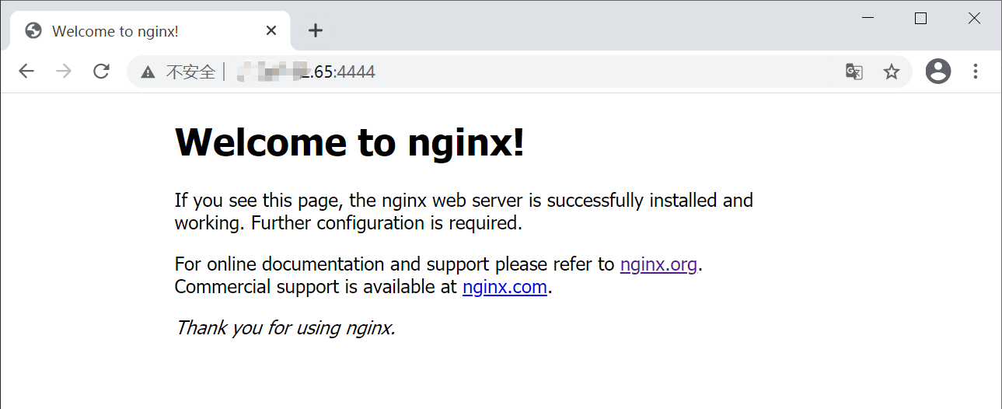The height and width of the screenshot is (409, 1002).
Task: Open the user profile avatar
Action: click(938, 72)
